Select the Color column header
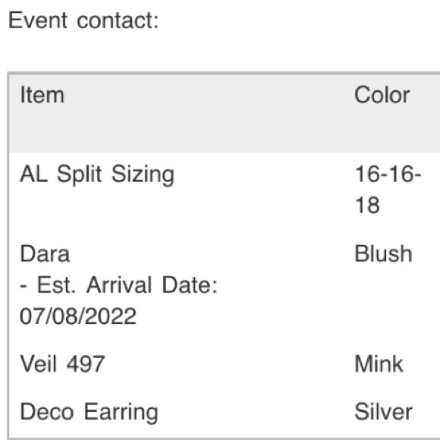Image resolution: width=440 pixels, height=440 pixels. pos(382,95)
